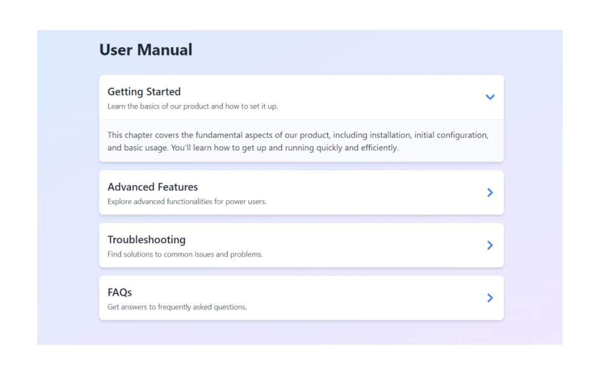Click 'Get answers to frequently asked questions' text

point(177,307)
